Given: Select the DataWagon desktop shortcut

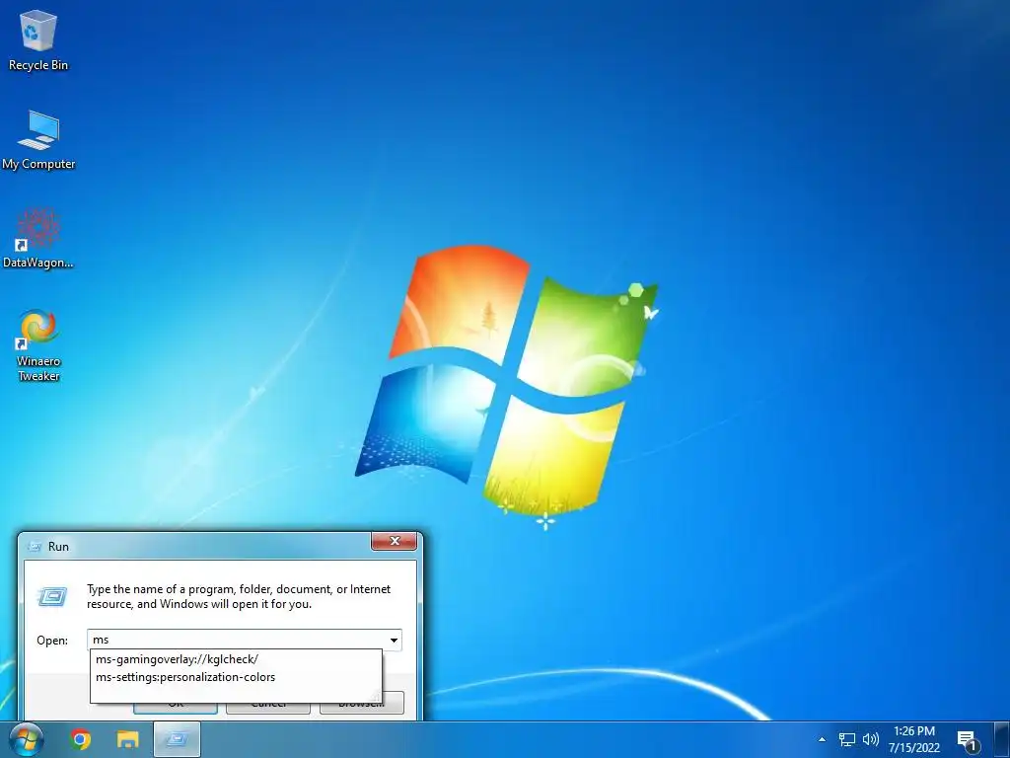Looking at the screenshot, I should point(38,238).
